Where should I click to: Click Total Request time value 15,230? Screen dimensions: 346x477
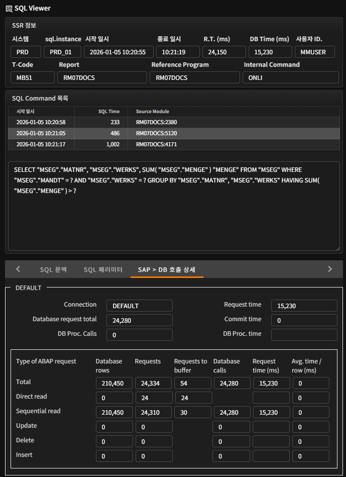point(272,383)
